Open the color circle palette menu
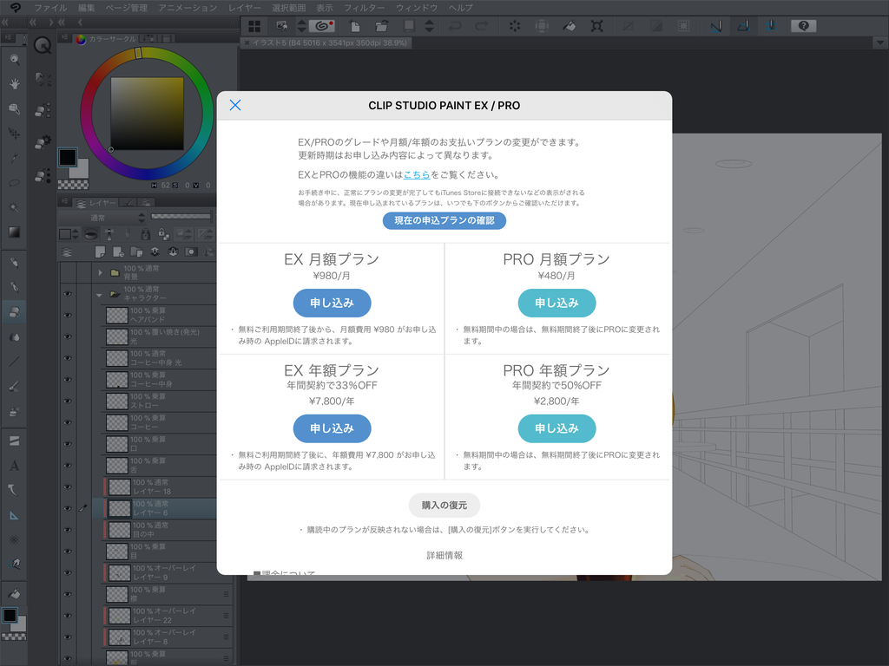This screenshot has height=666, width=889. click(65, 38)
